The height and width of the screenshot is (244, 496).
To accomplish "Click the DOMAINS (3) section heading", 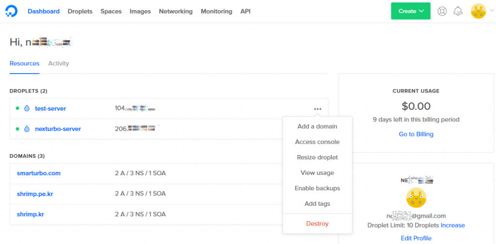I will [x=27, y=156].
